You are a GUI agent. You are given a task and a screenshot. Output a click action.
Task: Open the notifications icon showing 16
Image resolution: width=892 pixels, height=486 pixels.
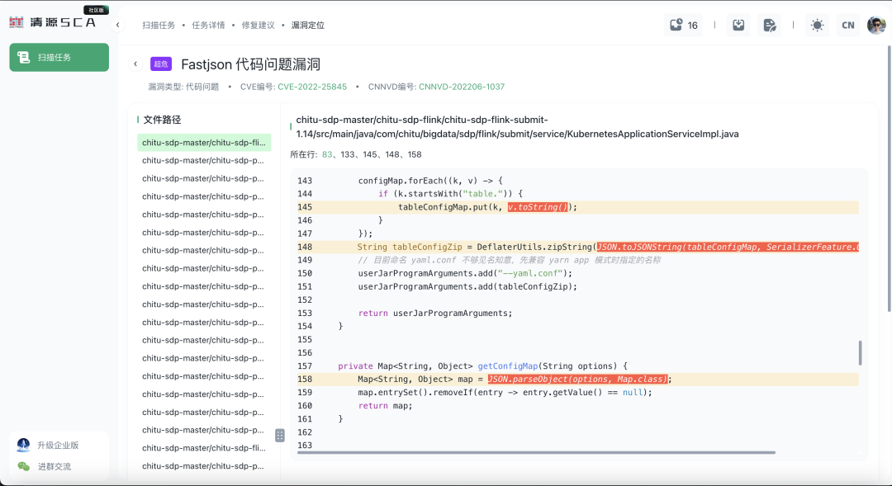point(683,25)
